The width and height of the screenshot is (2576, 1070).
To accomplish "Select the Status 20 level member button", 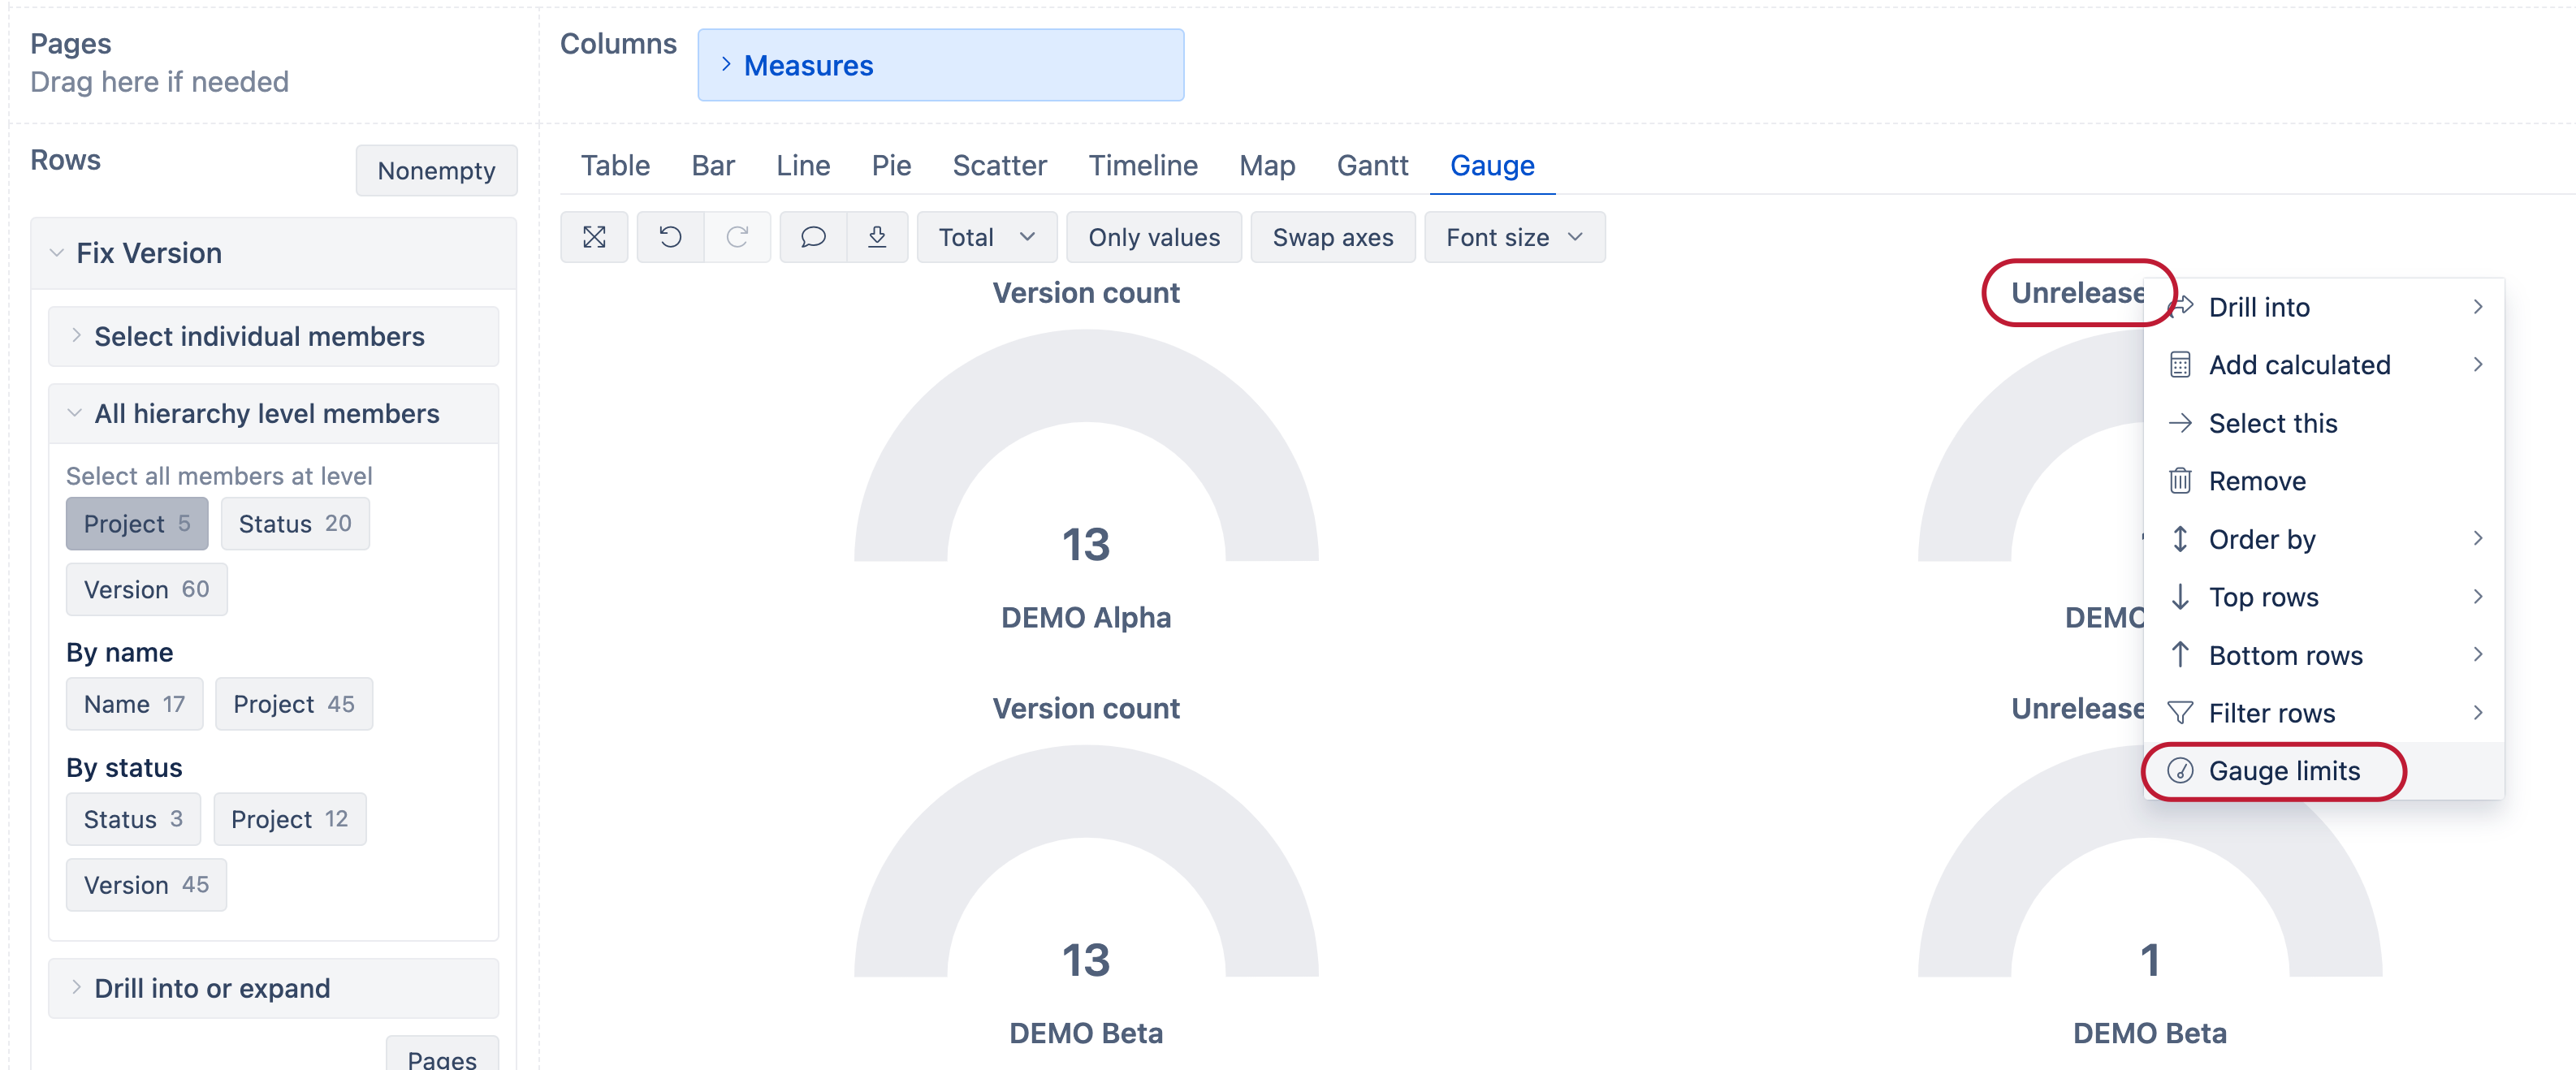I will pyautogui.click(x=295, y=523).
